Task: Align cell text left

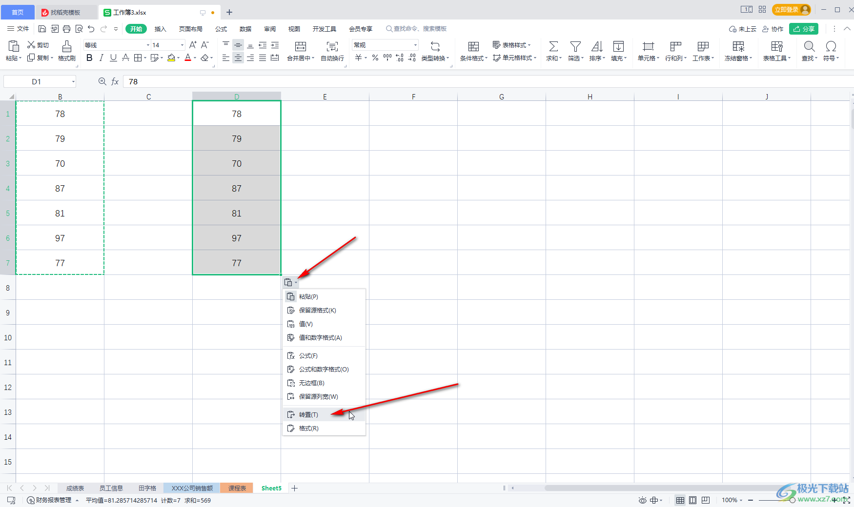Action: [225, 58]
